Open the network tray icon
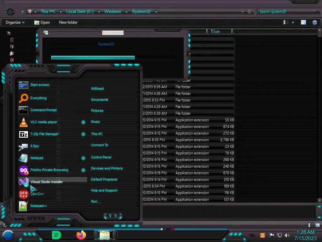 pyautogui.click(x=280, y=235)
